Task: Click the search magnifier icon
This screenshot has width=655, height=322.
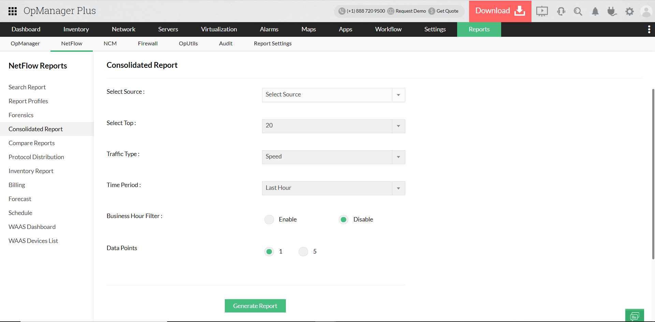Action: [578, 11]
